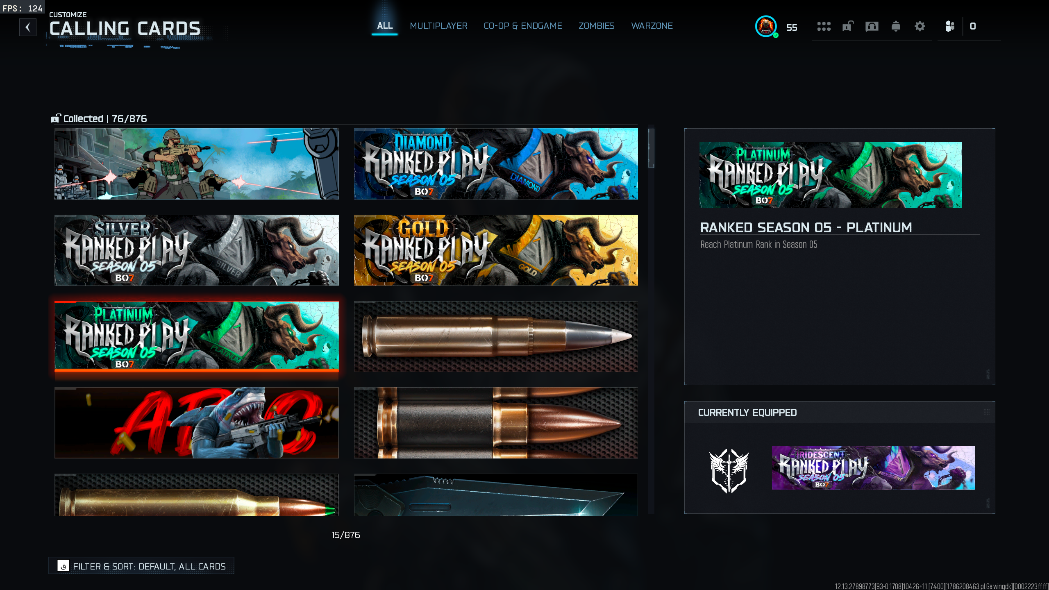Open the CO-OP & ENDGAME tab

pos(523,26)
